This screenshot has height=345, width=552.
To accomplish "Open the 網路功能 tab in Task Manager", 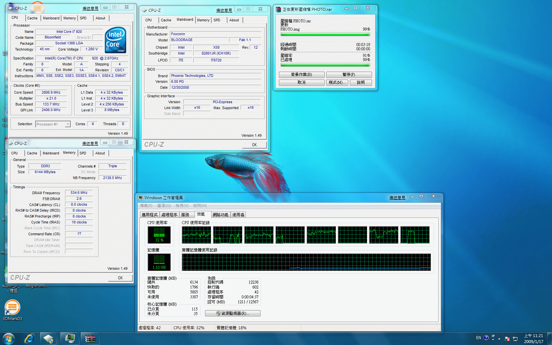I will (220, 215).
